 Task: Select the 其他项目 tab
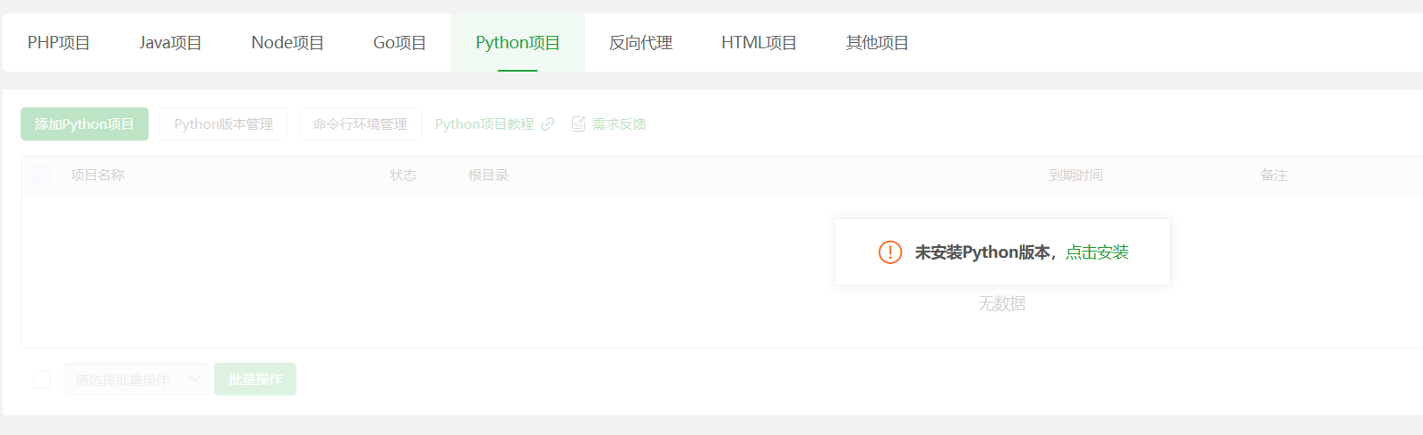click(878, 43)
